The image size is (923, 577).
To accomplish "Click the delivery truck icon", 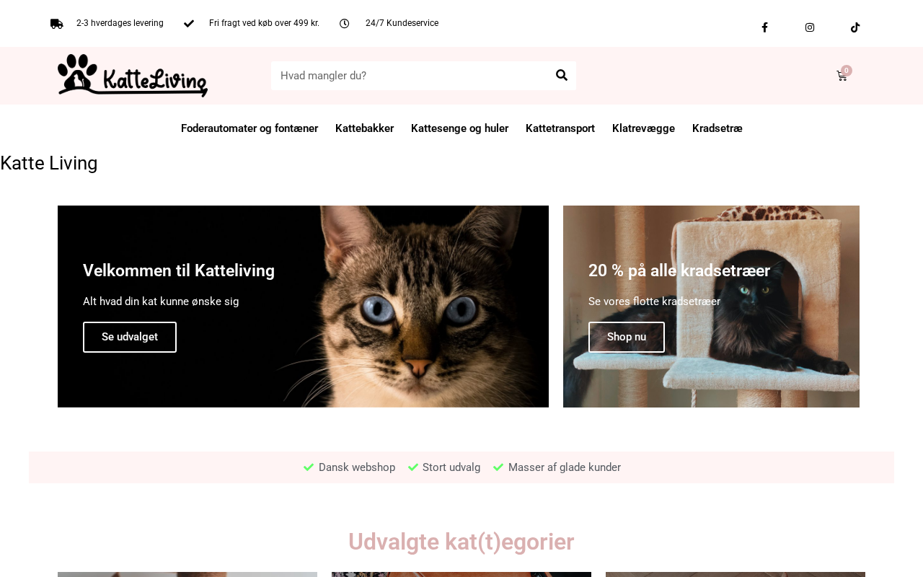I will tap(57, 23).
